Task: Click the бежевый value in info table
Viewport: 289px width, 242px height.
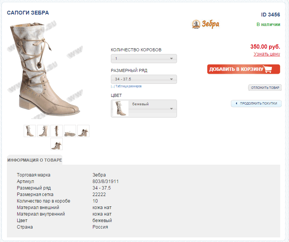Action: pos(102,221)
